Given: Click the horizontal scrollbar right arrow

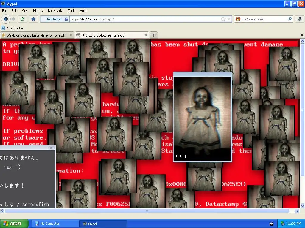Looking at the screenshot, I should [x=298, y=210].
